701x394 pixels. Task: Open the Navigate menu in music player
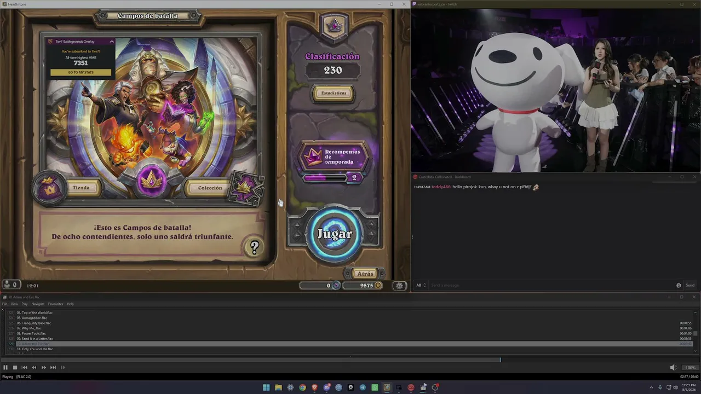pos(38,304)
